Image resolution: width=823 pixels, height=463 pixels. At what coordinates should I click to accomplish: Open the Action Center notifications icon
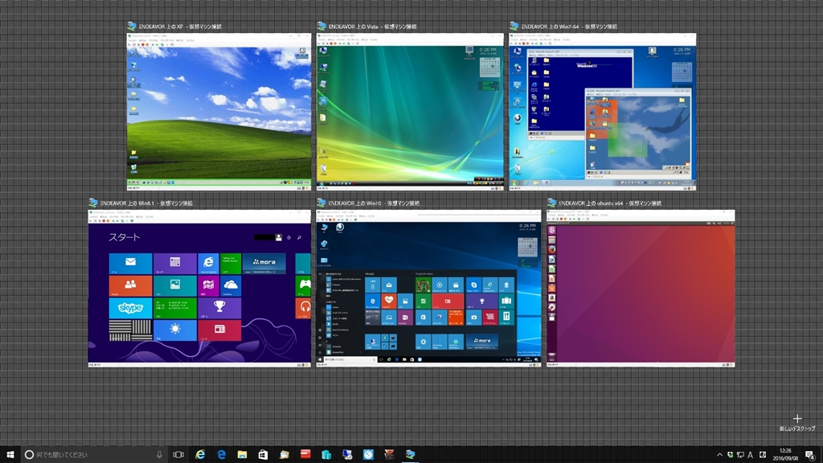pos(810,454)
